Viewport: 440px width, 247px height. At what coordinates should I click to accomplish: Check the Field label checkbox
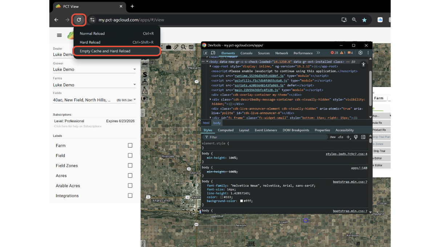[130, 155]
